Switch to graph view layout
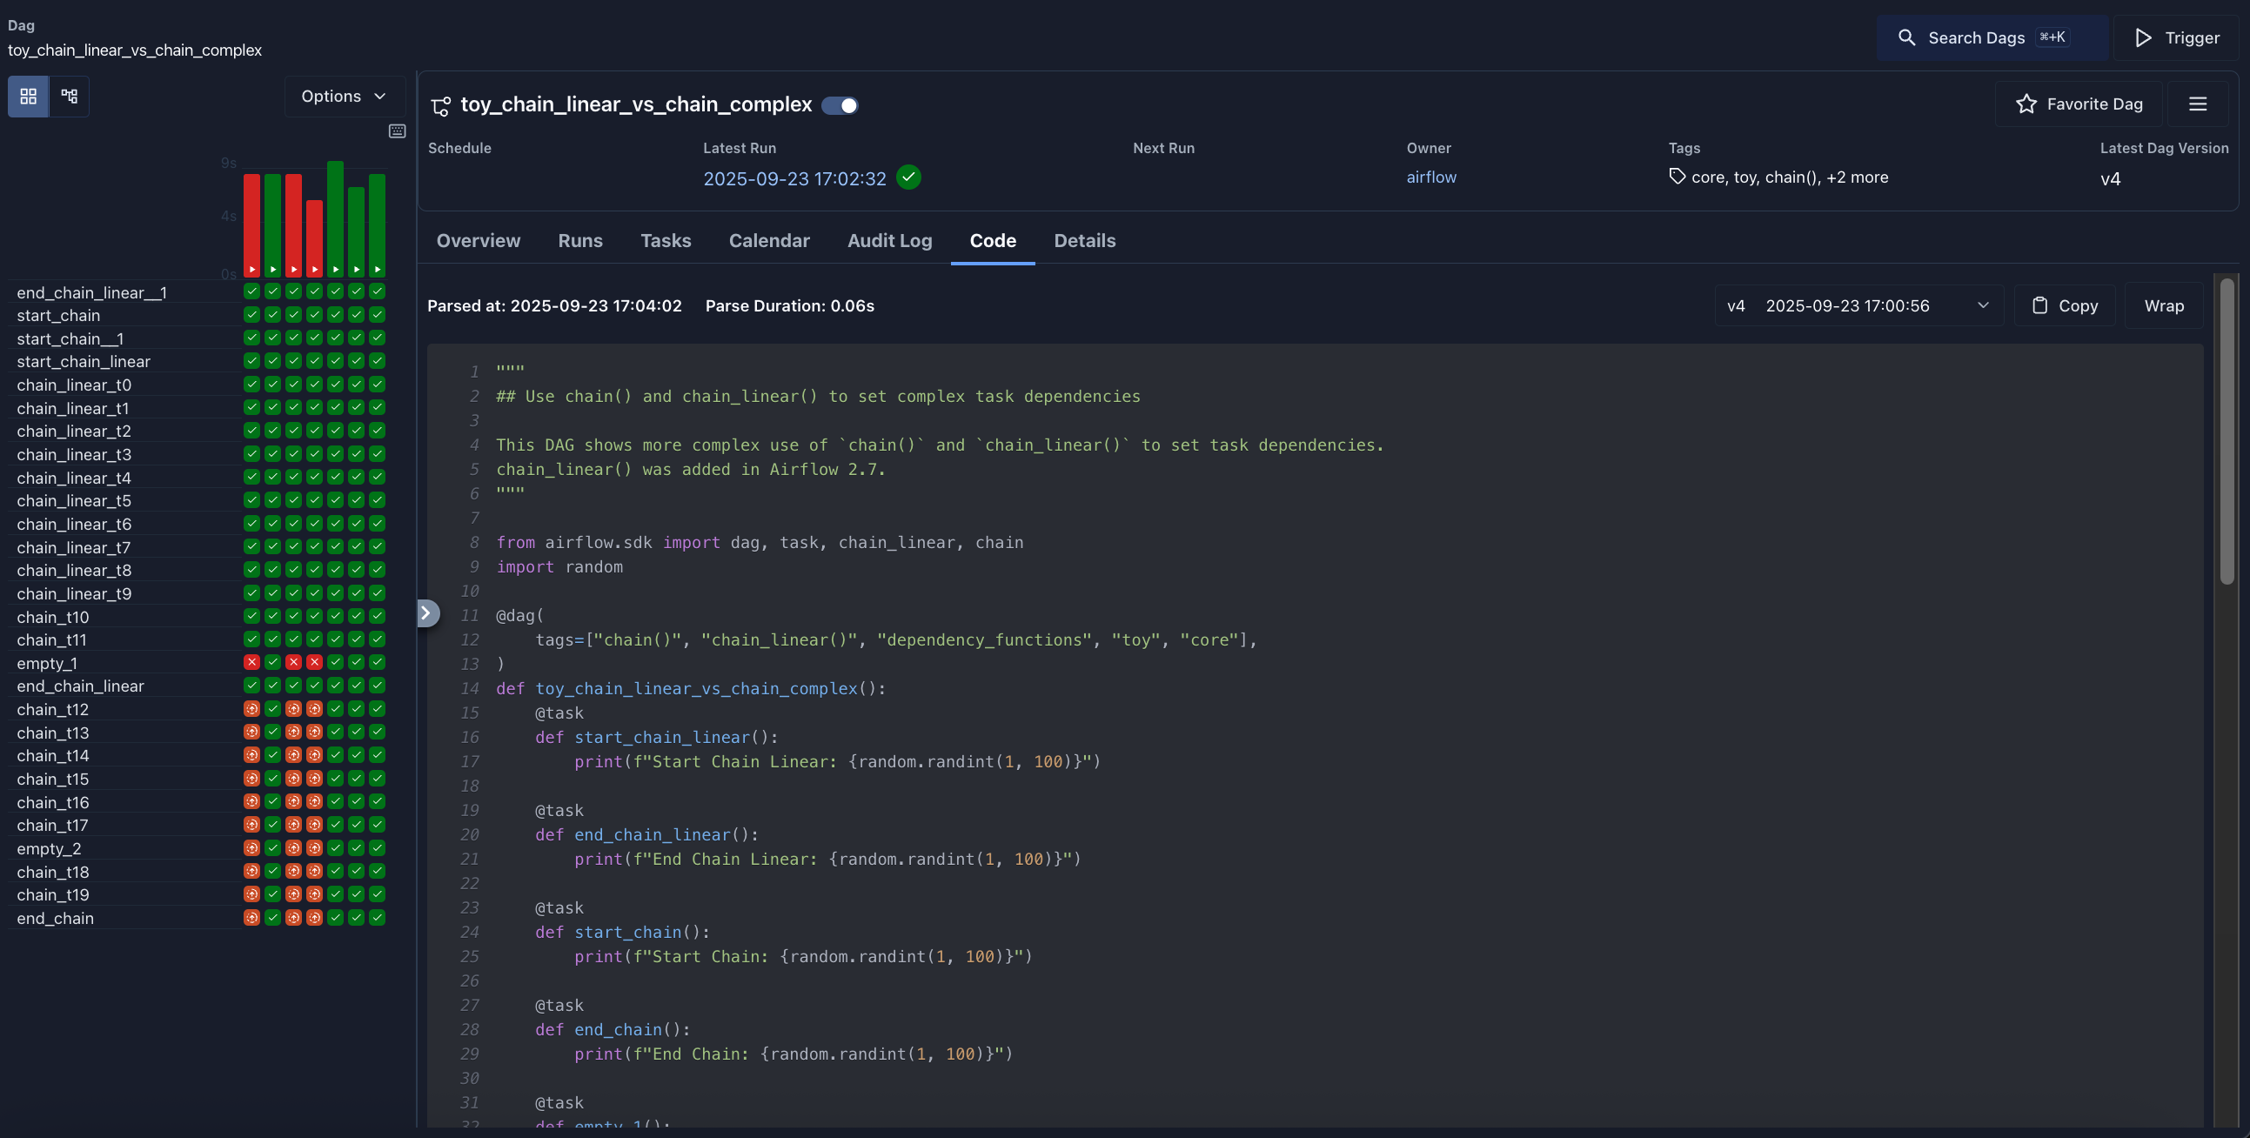Image resolution: width=2250 pixels, height=1138 pixels. click(68, 96)
